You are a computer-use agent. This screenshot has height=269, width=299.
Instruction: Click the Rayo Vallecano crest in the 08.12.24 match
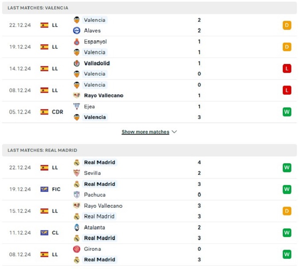[x=76, y=95]
